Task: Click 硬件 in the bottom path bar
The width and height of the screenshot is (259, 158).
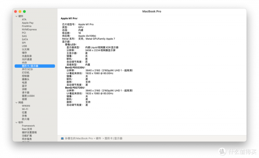Action: tap(98, 138)
